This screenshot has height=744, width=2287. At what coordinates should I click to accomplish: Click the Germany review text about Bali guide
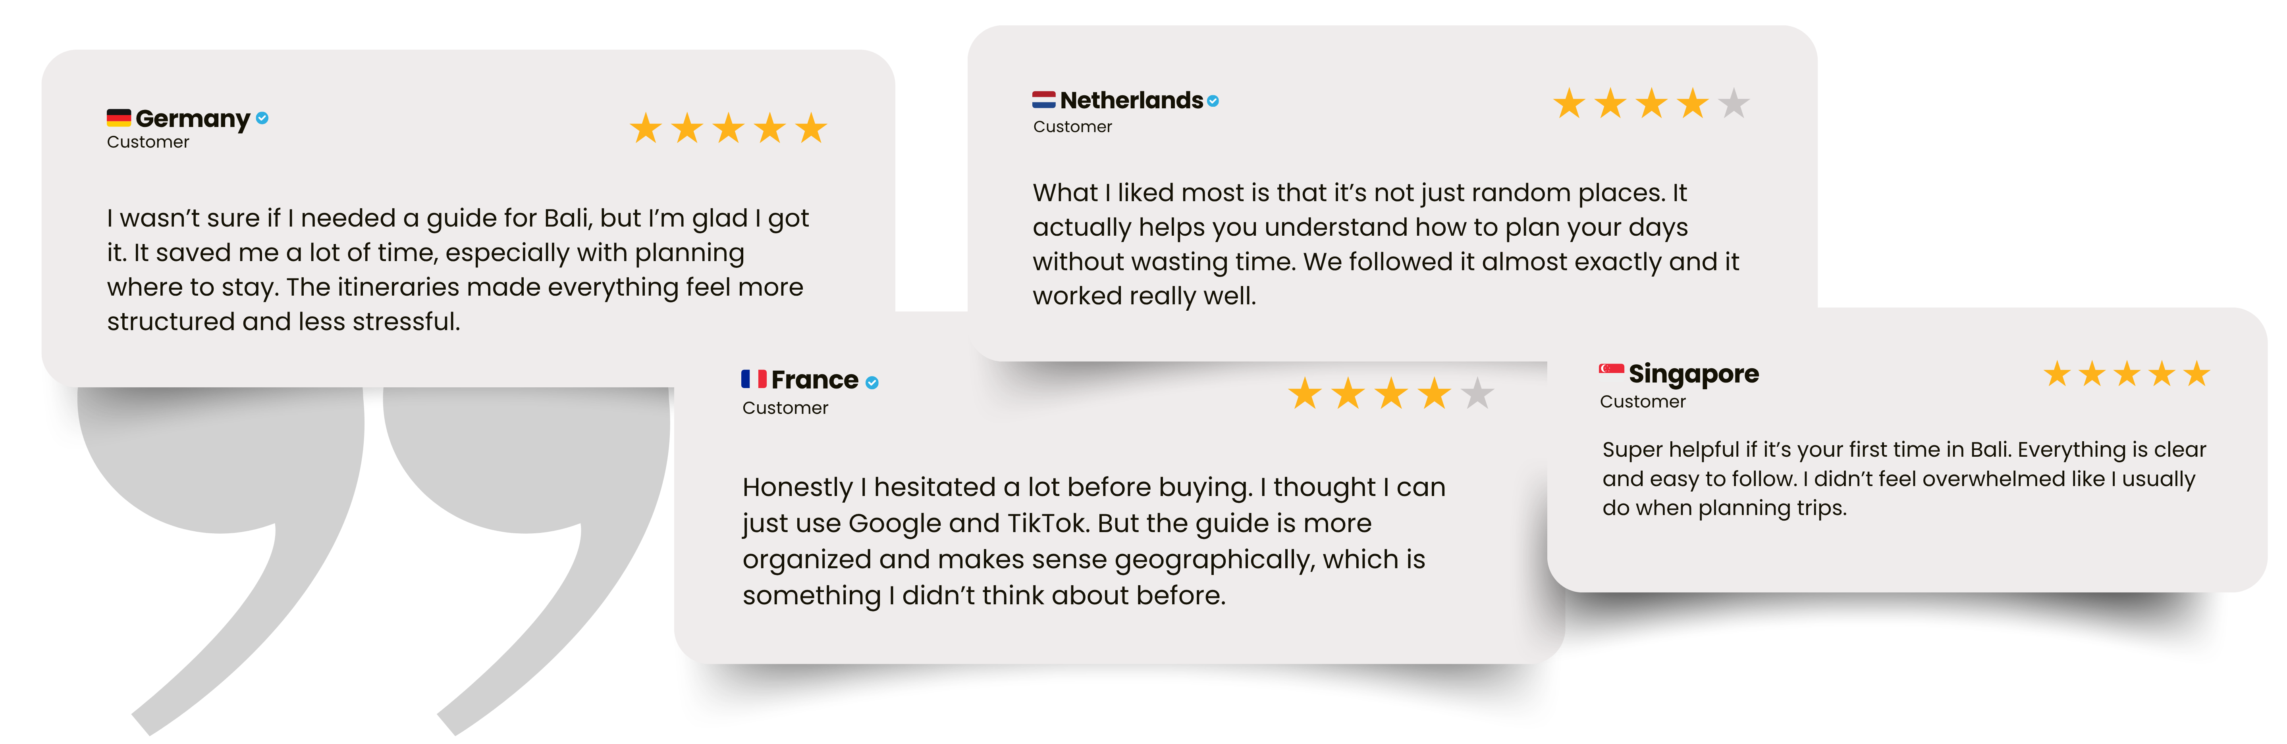point(457,269)
